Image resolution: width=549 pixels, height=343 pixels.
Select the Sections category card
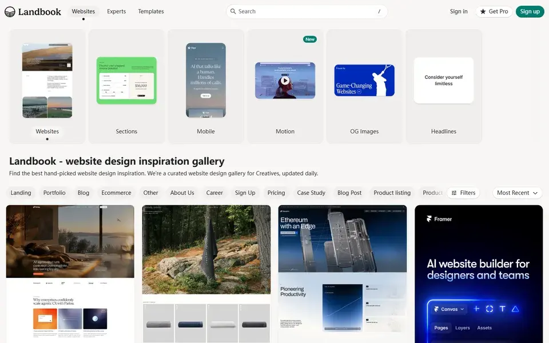126,86
